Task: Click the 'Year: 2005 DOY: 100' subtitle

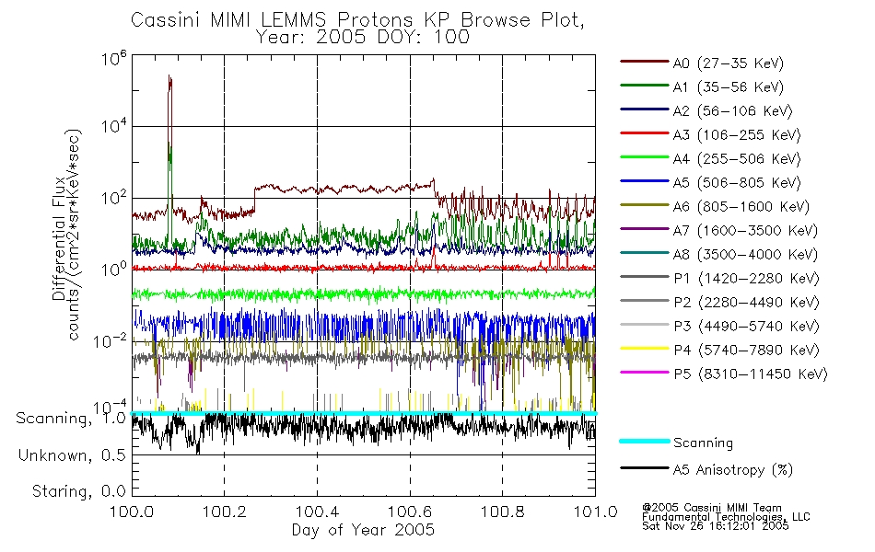Action: point(363,37)
